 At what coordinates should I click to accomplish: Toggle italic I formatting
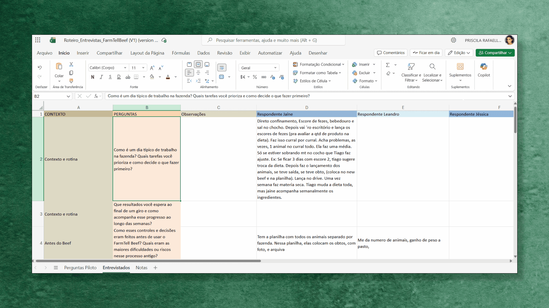point(101,77)
